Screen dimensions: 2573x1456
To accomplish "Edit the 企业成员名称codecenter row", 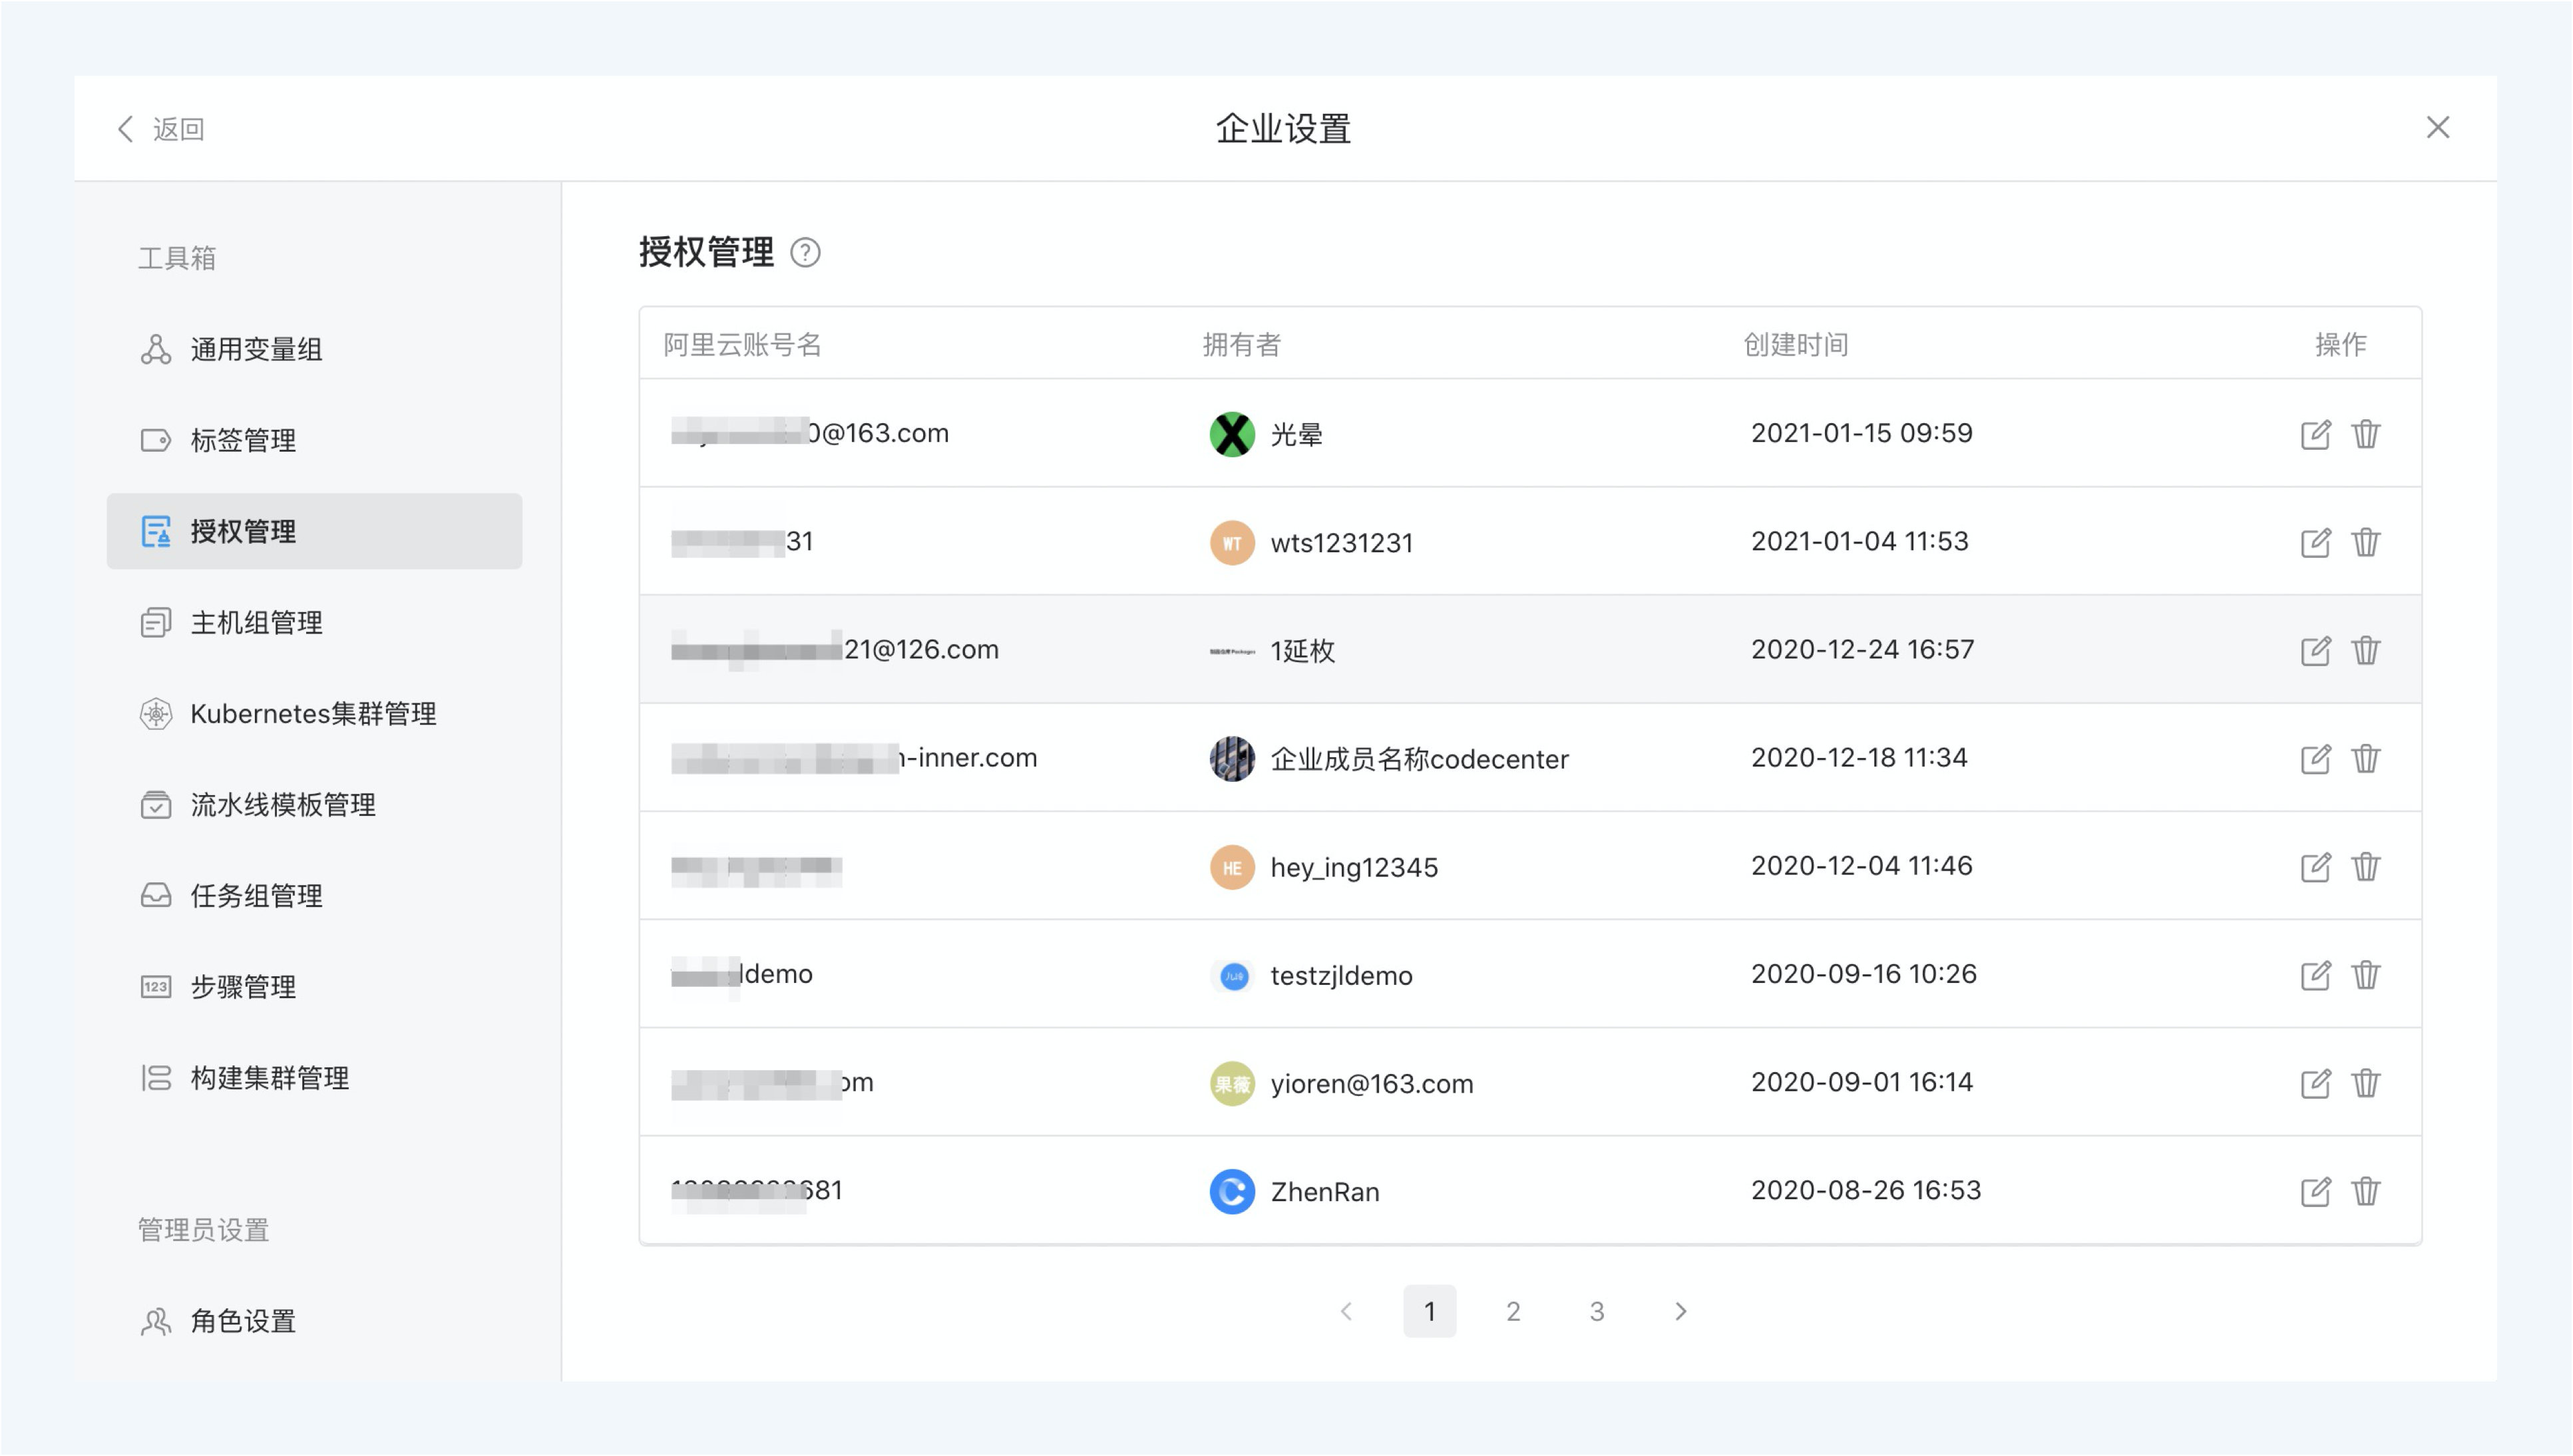I will 2315,758.
